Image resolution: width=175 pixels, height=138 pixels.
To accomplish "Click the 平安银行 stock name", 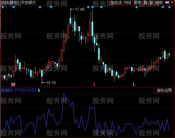I will (28, 3).
